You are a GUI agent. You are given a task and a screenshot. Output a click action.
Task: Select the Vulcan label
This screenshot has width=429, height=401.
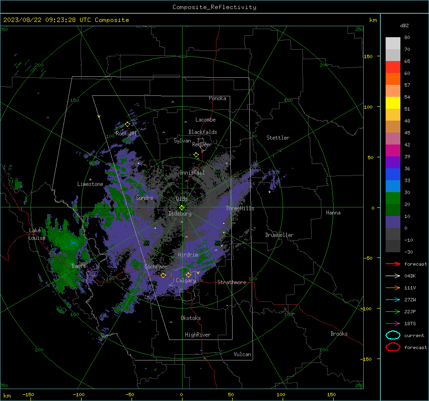pos(242,354)
